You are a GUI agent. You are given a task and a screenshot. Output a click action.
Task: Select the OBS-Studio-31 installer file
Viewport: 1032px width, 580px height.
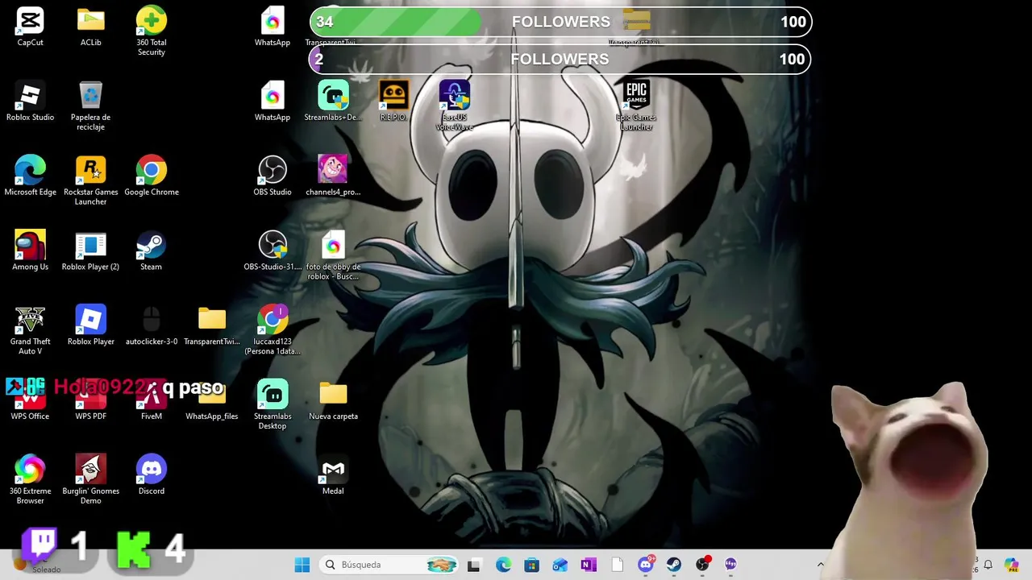click(x=273, y=251)
